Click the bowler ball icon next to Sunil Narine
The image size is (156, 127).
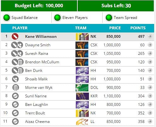tap(15, 96)
